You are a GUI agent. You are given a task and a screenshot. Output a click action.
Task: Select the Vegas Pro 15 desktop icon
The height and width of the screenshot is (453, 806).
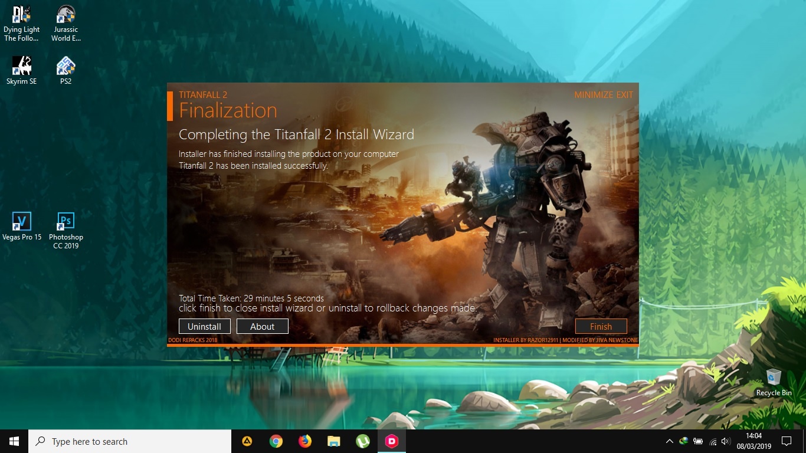click(x=22, y=226)
